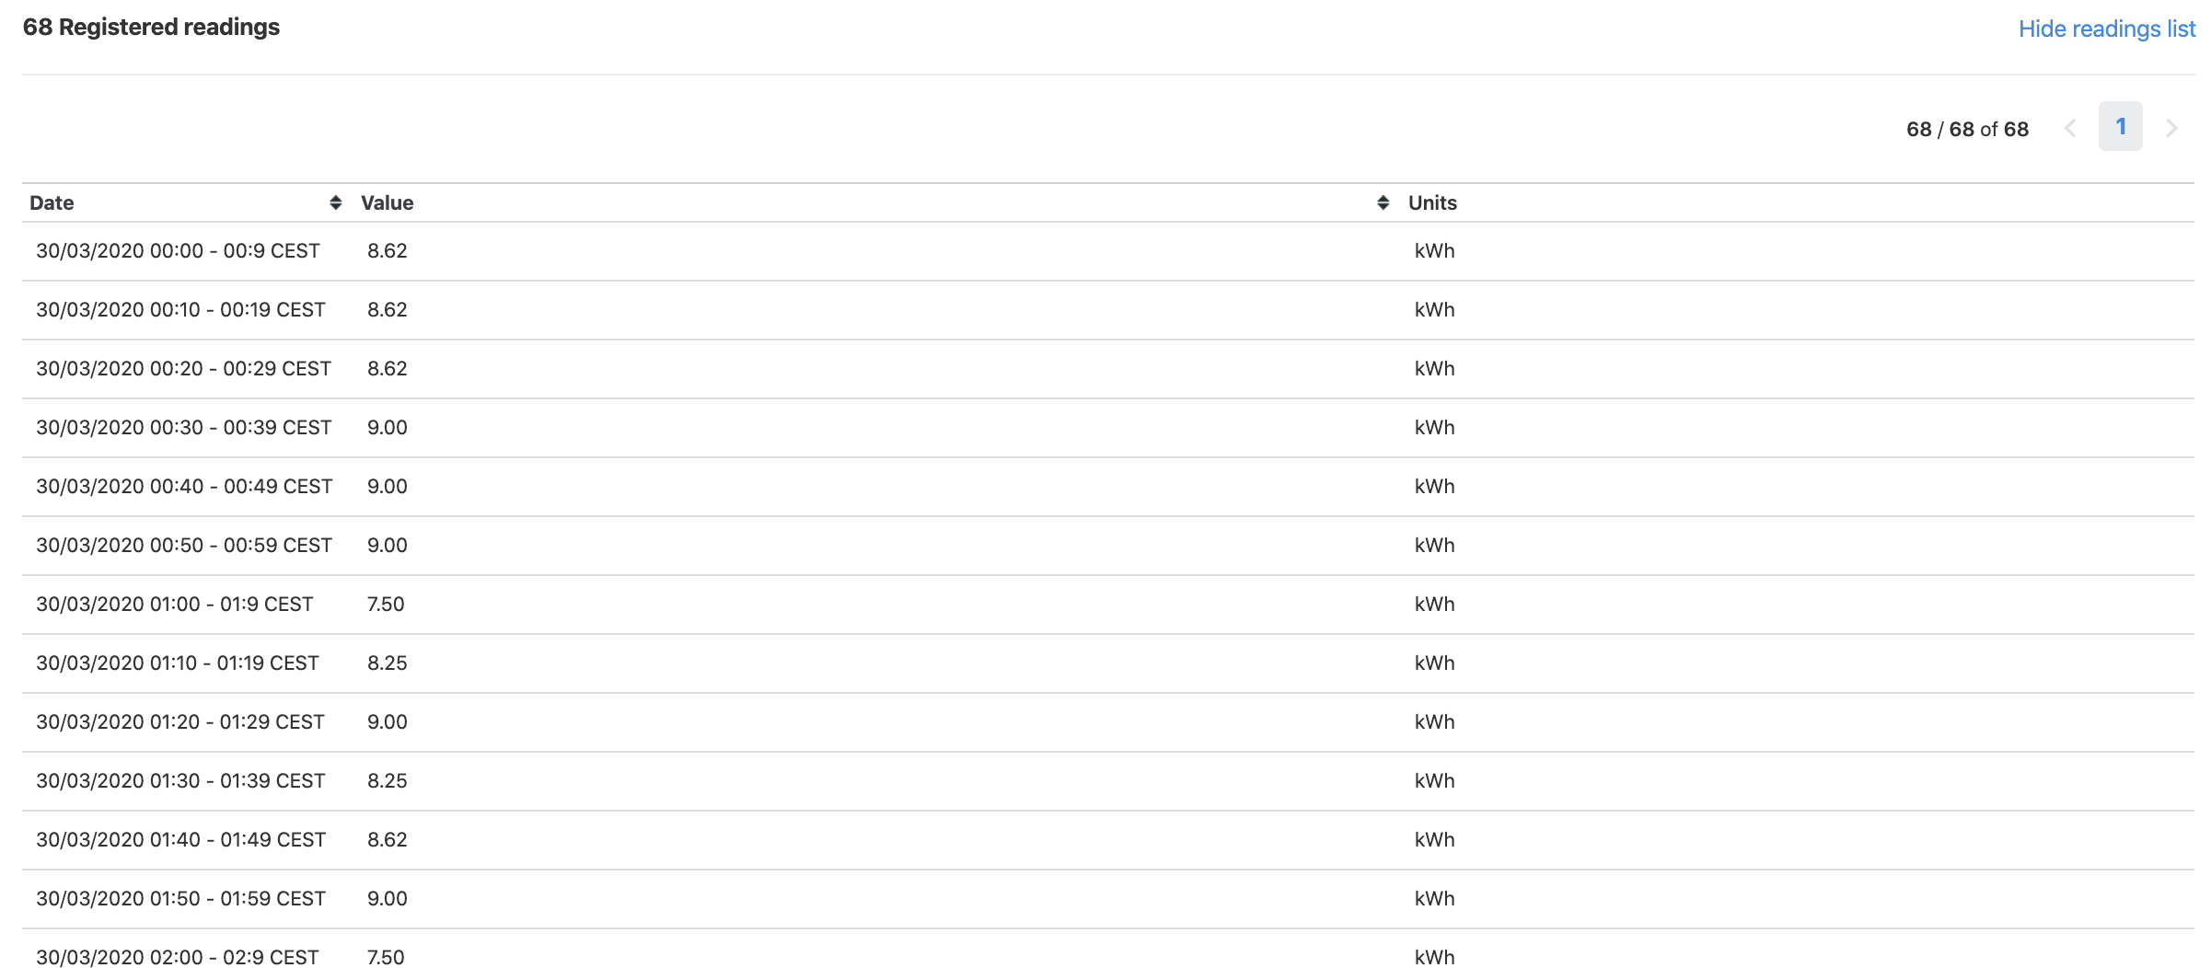Go to next page chevron arrow

point(2171,129)
